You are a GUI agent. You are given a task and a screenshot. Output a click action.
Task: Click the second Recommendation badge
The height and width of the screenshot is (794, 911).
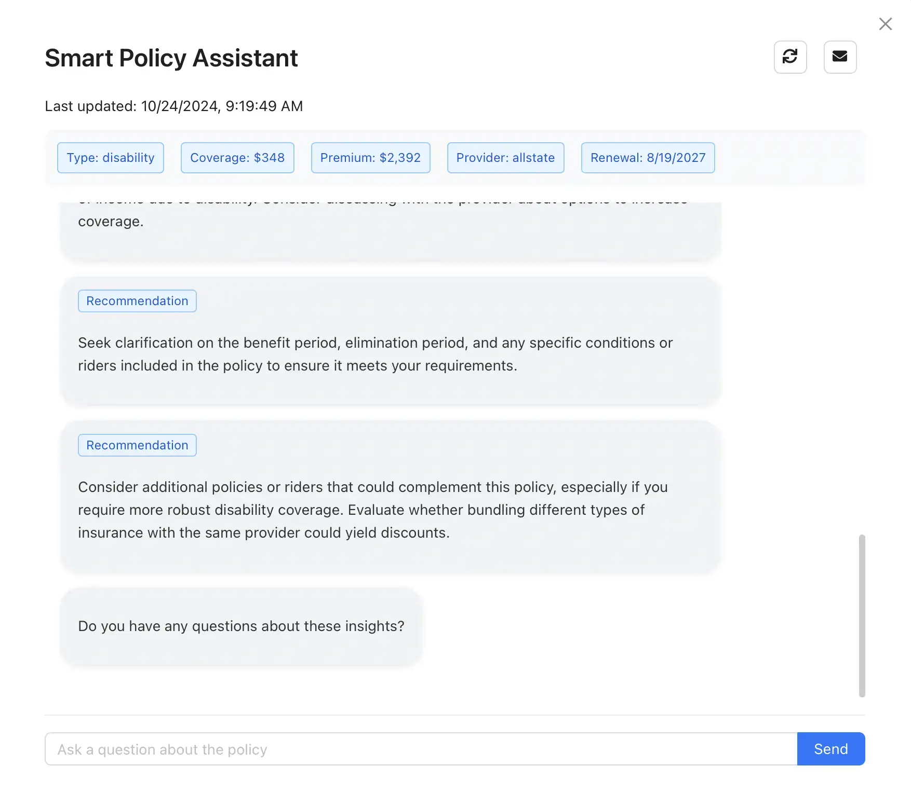pyautogui.click(x=137, y=445)
